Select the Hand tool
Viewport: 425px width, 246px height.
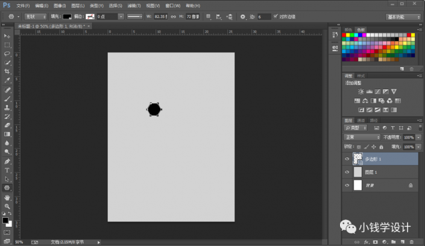7,197
